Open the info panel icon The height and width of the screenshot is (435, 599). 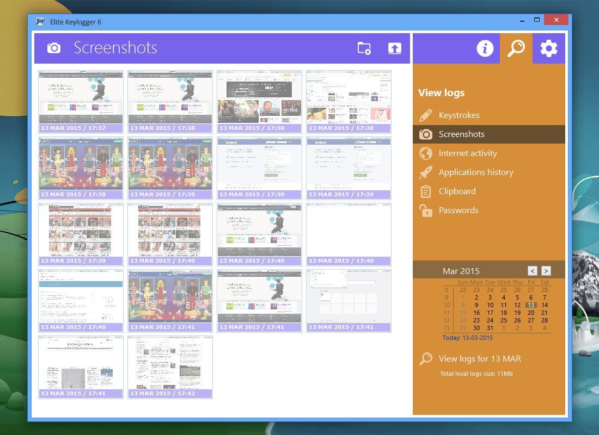pos(485,48)
